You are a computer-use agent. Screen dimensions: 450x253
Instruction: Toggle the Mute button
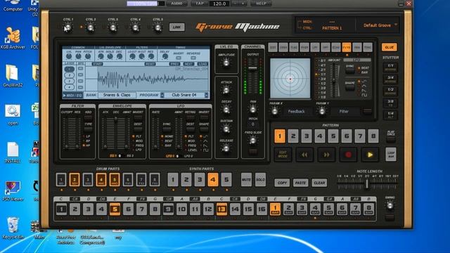point(246,180)
